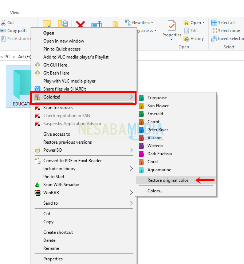Image resolution: width=244 pixels, height=264 pixels.
Task: Choose the Alizarin folder color
Action: (x=176, y=138)
